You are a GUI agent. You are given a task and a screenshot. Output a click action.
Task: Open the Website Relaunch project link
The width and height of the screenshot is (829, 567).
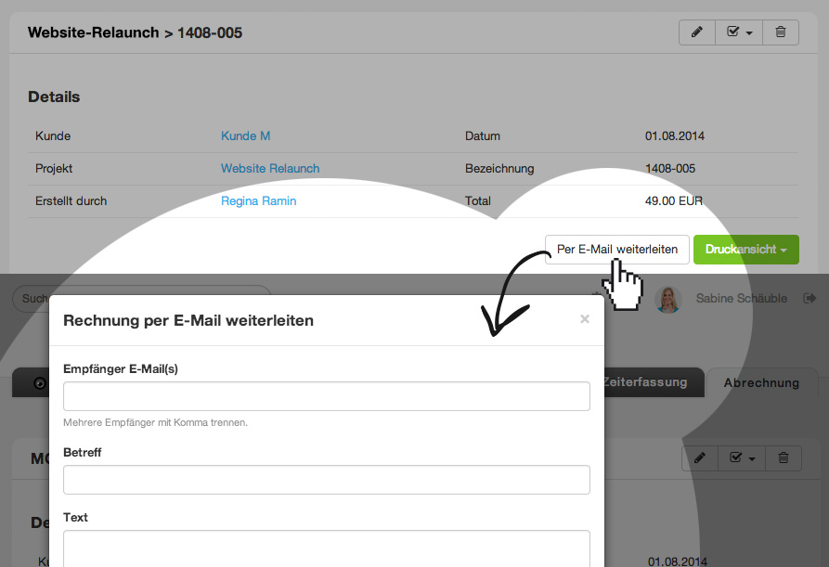tap(270, 169)
